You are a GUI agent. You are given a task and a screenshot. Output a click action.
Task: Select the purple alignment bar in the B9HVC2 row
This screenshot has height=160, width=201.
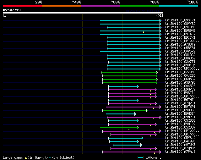point(132,90)
